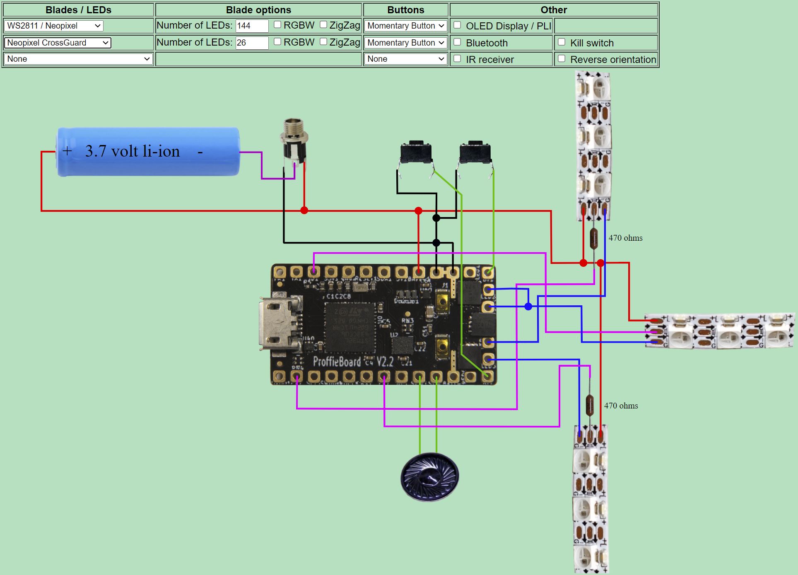Check RGBW for the 144 LED blade
Image resolution: width=798 pixels, height=575 pixels.
(x=277, y=25)
